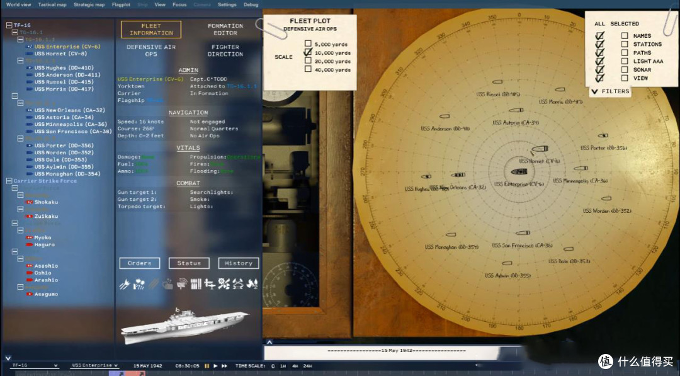680x376 pixels.
Task: Select USS Worden ship marker on plot
Action: (x=606, y=198)
